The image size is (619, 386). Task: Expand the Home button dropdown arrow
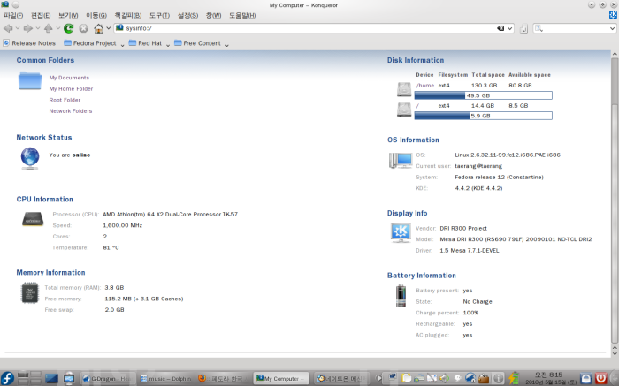click(108, 28)
